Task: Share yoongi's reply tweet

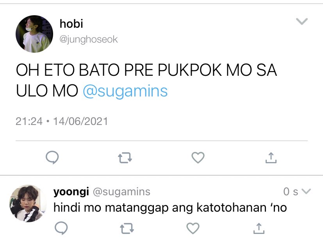Action: (259, 228)
